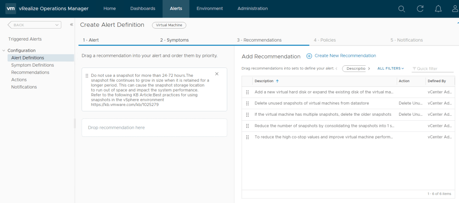Click right arrow next to Description filter chip
Viewport: 459px width, 203px height.
click(369, 68)
